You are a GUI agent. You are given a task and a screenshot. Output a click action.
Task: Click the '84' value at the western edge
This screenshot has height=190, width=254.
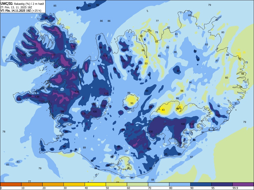point(4,37)
